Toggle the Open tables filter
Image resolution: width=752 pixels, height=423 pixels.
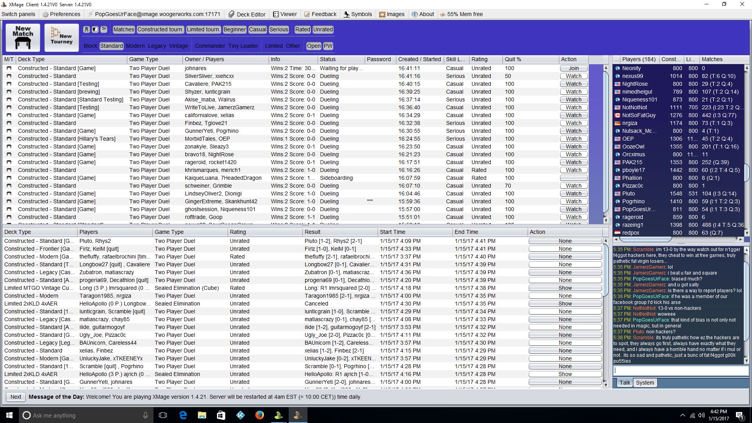coord(313,46)
